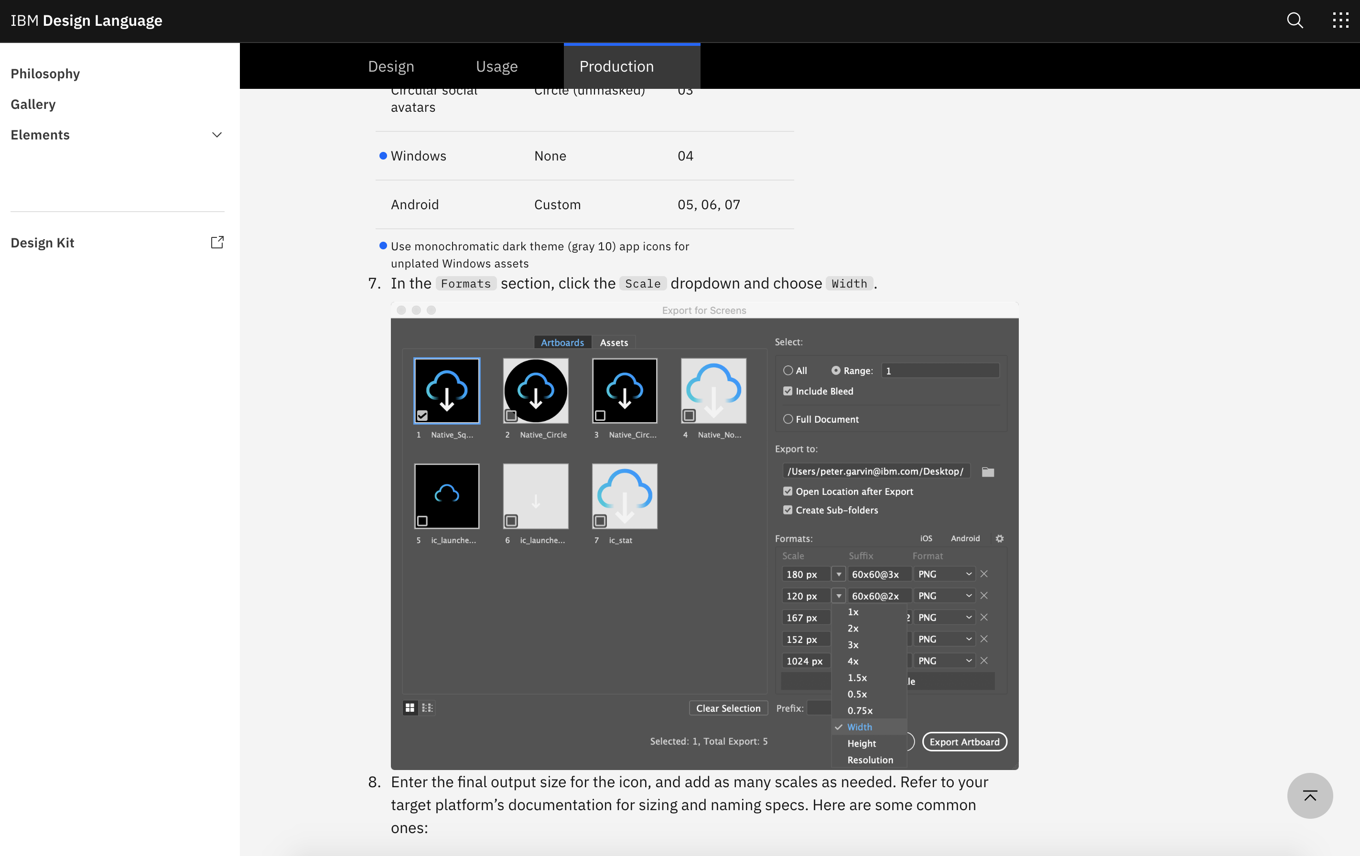Select the Native_No... artboard thumbnail
The width and height of the screenshot is (1360, 856).
point(713,391)
